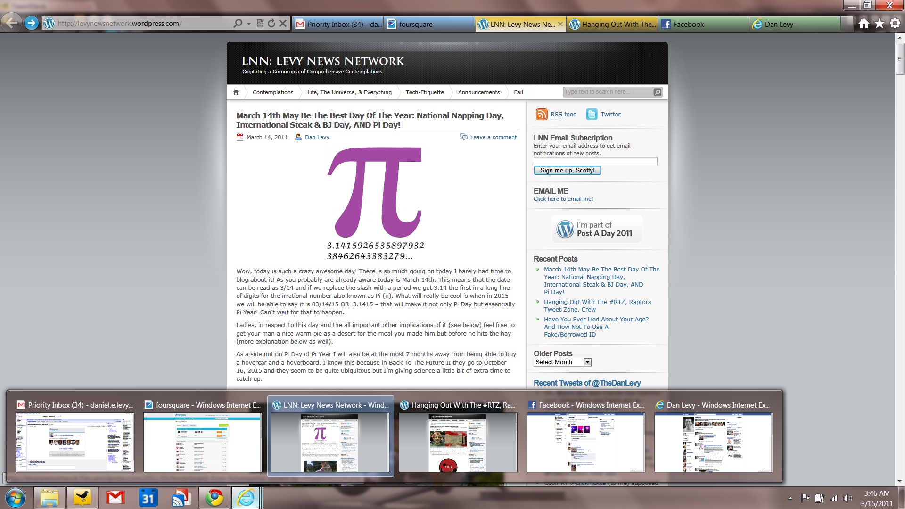Click the Leave a comment link

coord(493,137)
